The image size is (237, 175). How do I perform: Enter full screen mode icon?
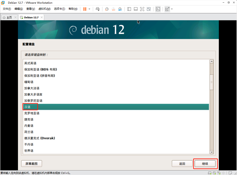click(x=142, y=9)
